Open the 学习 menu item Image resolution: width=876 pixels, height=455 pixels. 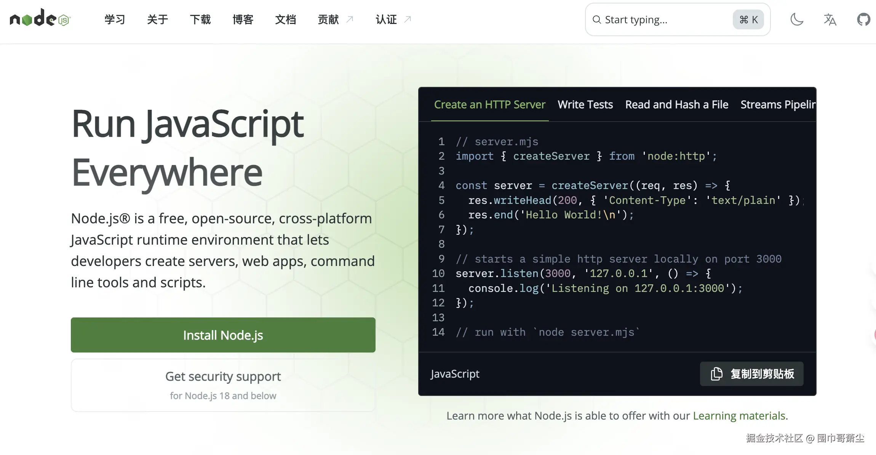coord(115,19)
